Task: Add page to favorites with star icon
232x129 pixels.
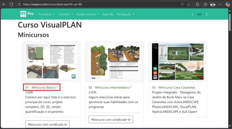Action: [x=188, y=4]
